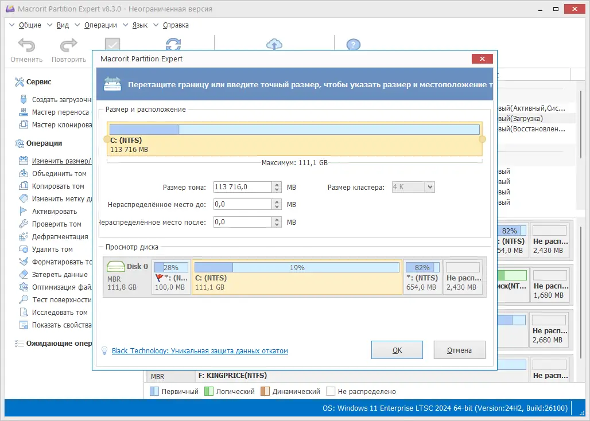Click the Размер тома stepper arrows
Screen dimensions: 590x421
277,187
